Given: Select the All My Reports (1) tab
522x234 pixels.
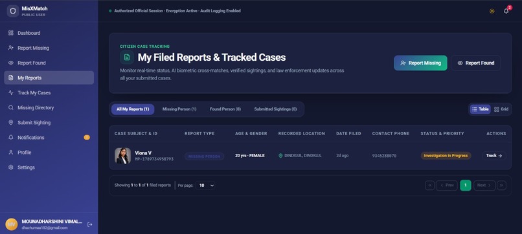Looking at the screenshot, I should click(x=133, y=109).
